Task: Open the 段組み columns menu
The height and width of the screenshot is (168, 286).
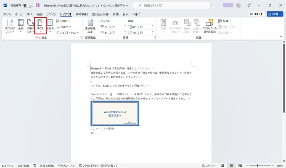Action: click(x=50, y=26)
